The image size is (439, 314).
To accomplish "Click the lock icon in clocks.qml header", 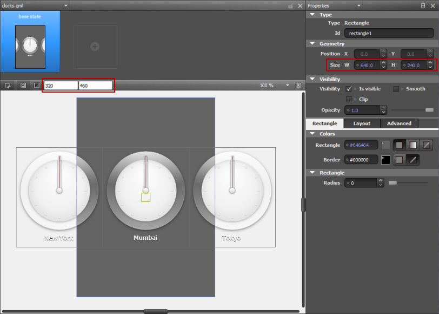I will tap(291, 5).
